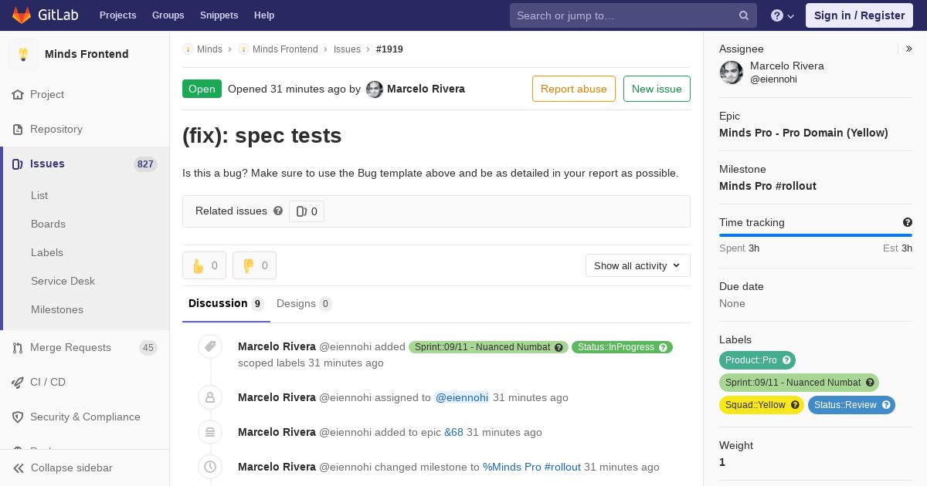Click the Sprint::09/11 label in the right sidebar

[793, 383]
